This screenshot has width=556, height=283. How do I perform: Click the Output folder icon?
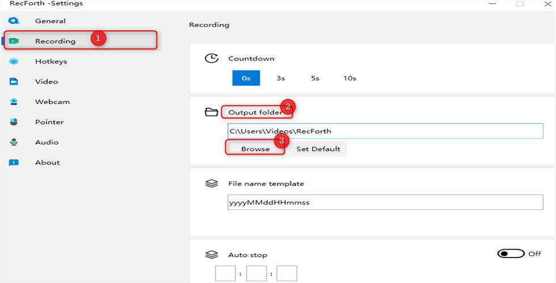212,112
